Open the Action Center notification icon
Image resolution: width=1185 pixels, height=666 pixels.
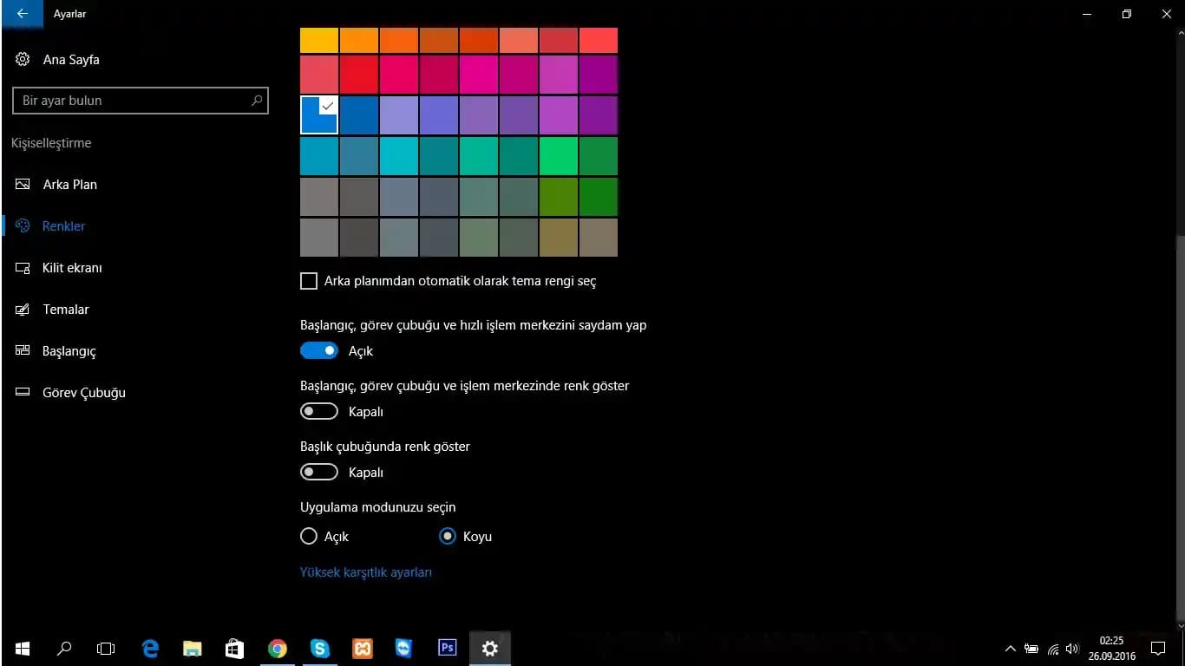tap(1157, 648)
